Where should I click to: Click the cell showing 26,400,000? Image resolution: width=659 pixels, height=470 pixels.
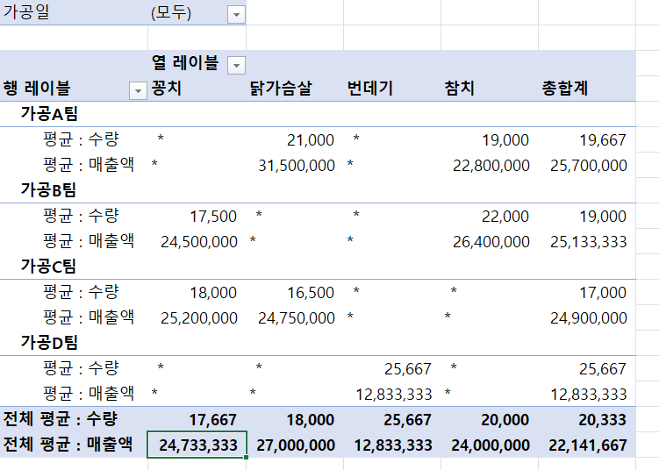coord(491,241)
